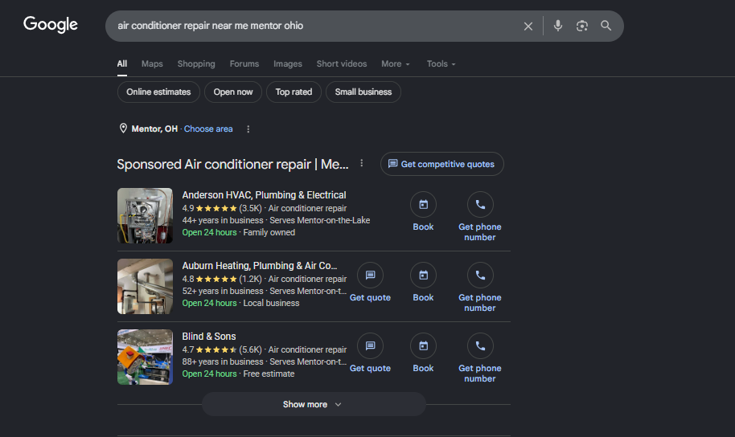
Task: Open location options three-dot menu
Action: coord(248,129)
